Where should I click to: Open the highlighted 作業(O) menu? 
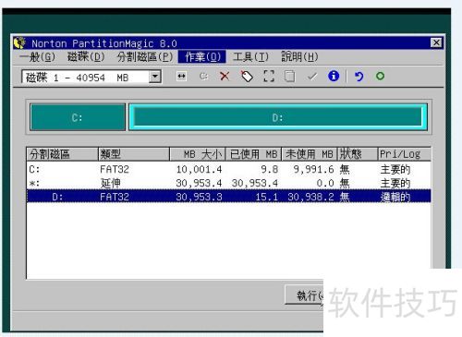coord(202,57)
